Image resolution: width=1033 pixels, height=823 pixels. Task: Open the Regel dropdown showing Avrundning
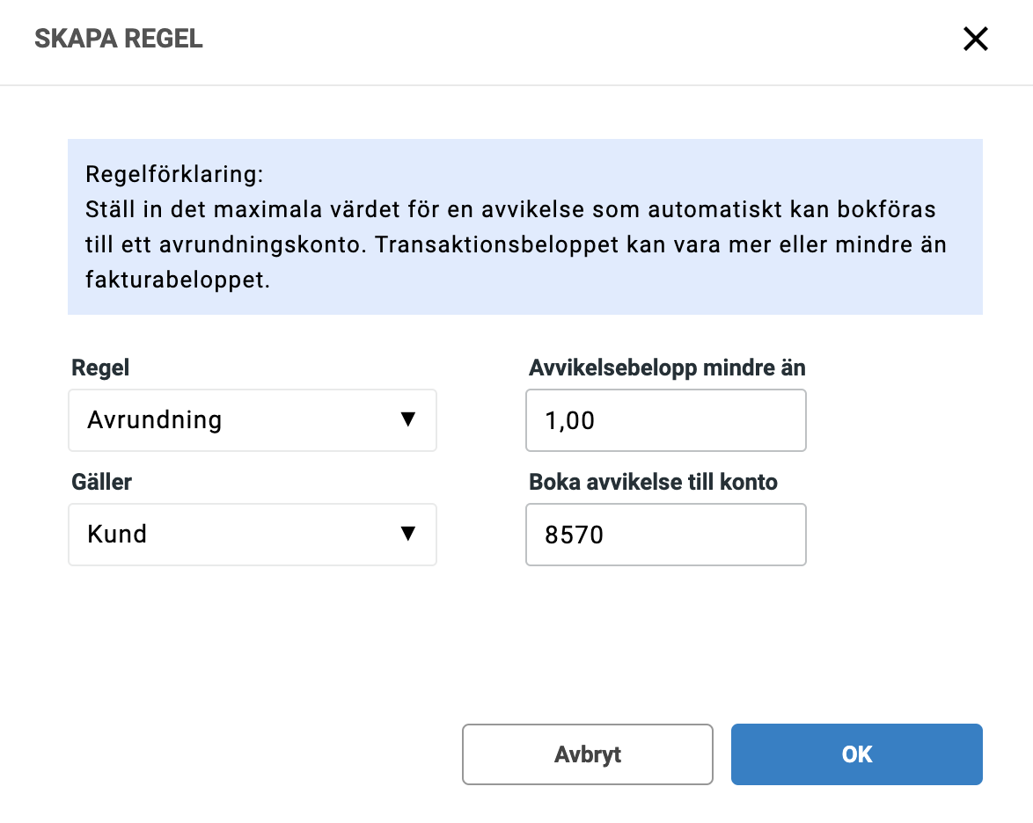(x=253, y=420)
